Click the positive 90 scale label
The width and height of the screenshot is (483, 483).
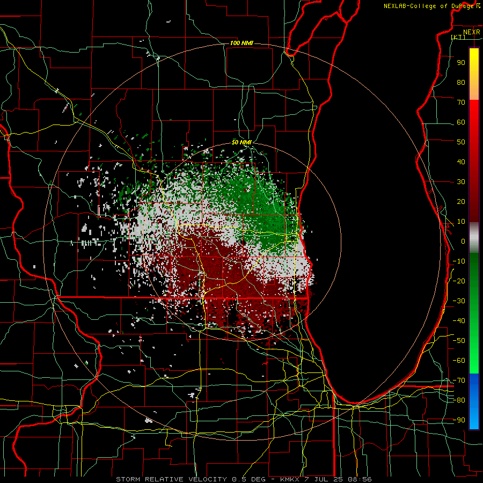pyautogui.click(x=461, y=63)
